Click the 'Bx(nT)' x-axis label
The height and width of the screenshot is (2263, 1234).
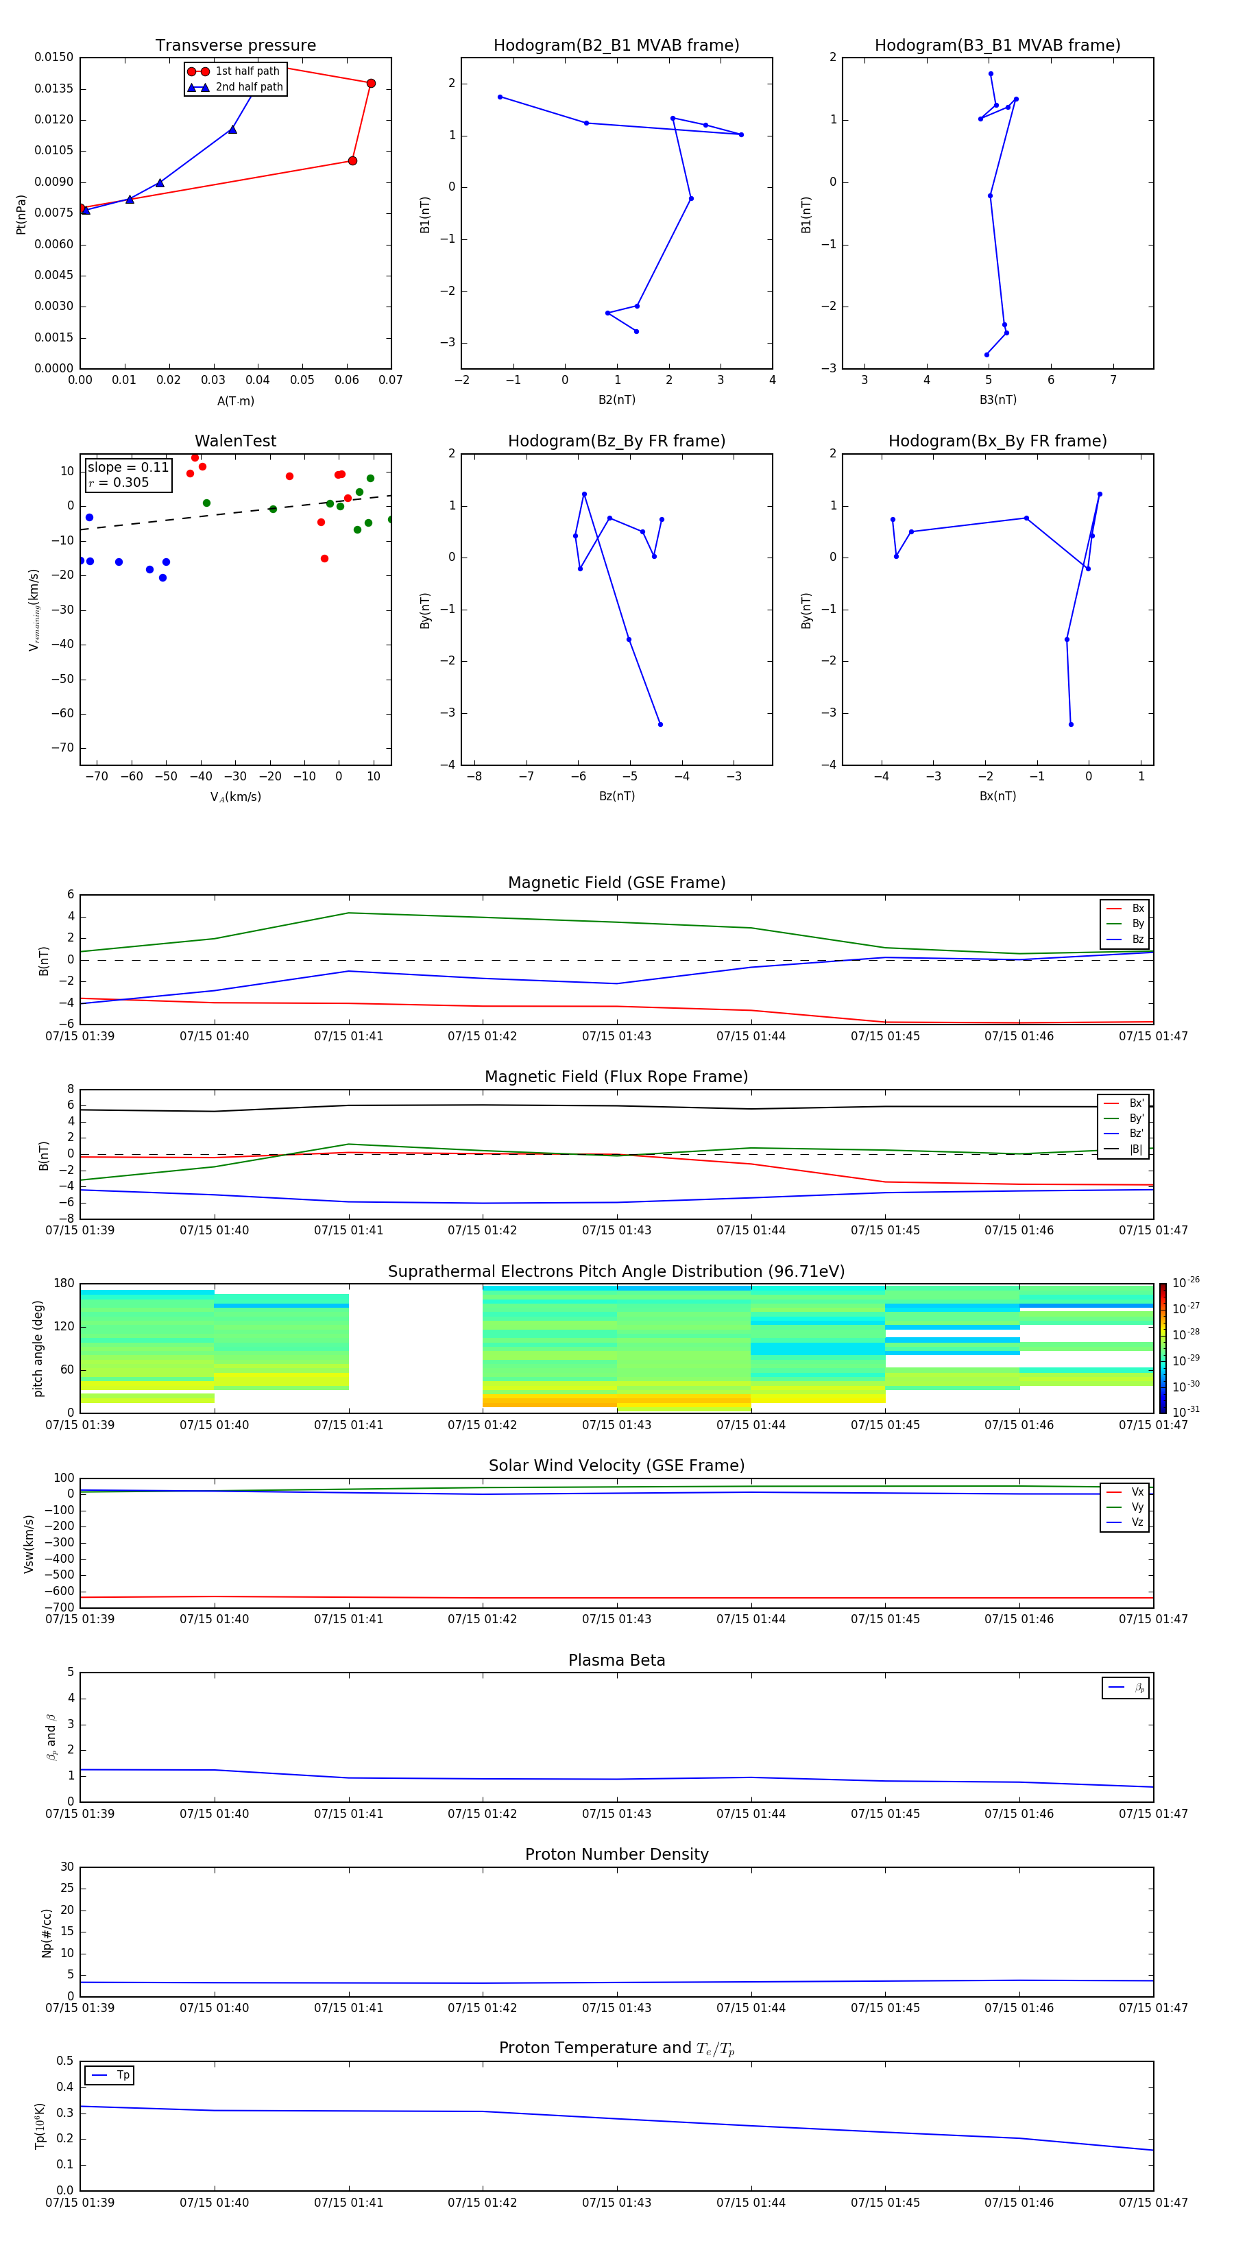pyautogui.click(x=997, y=796)
